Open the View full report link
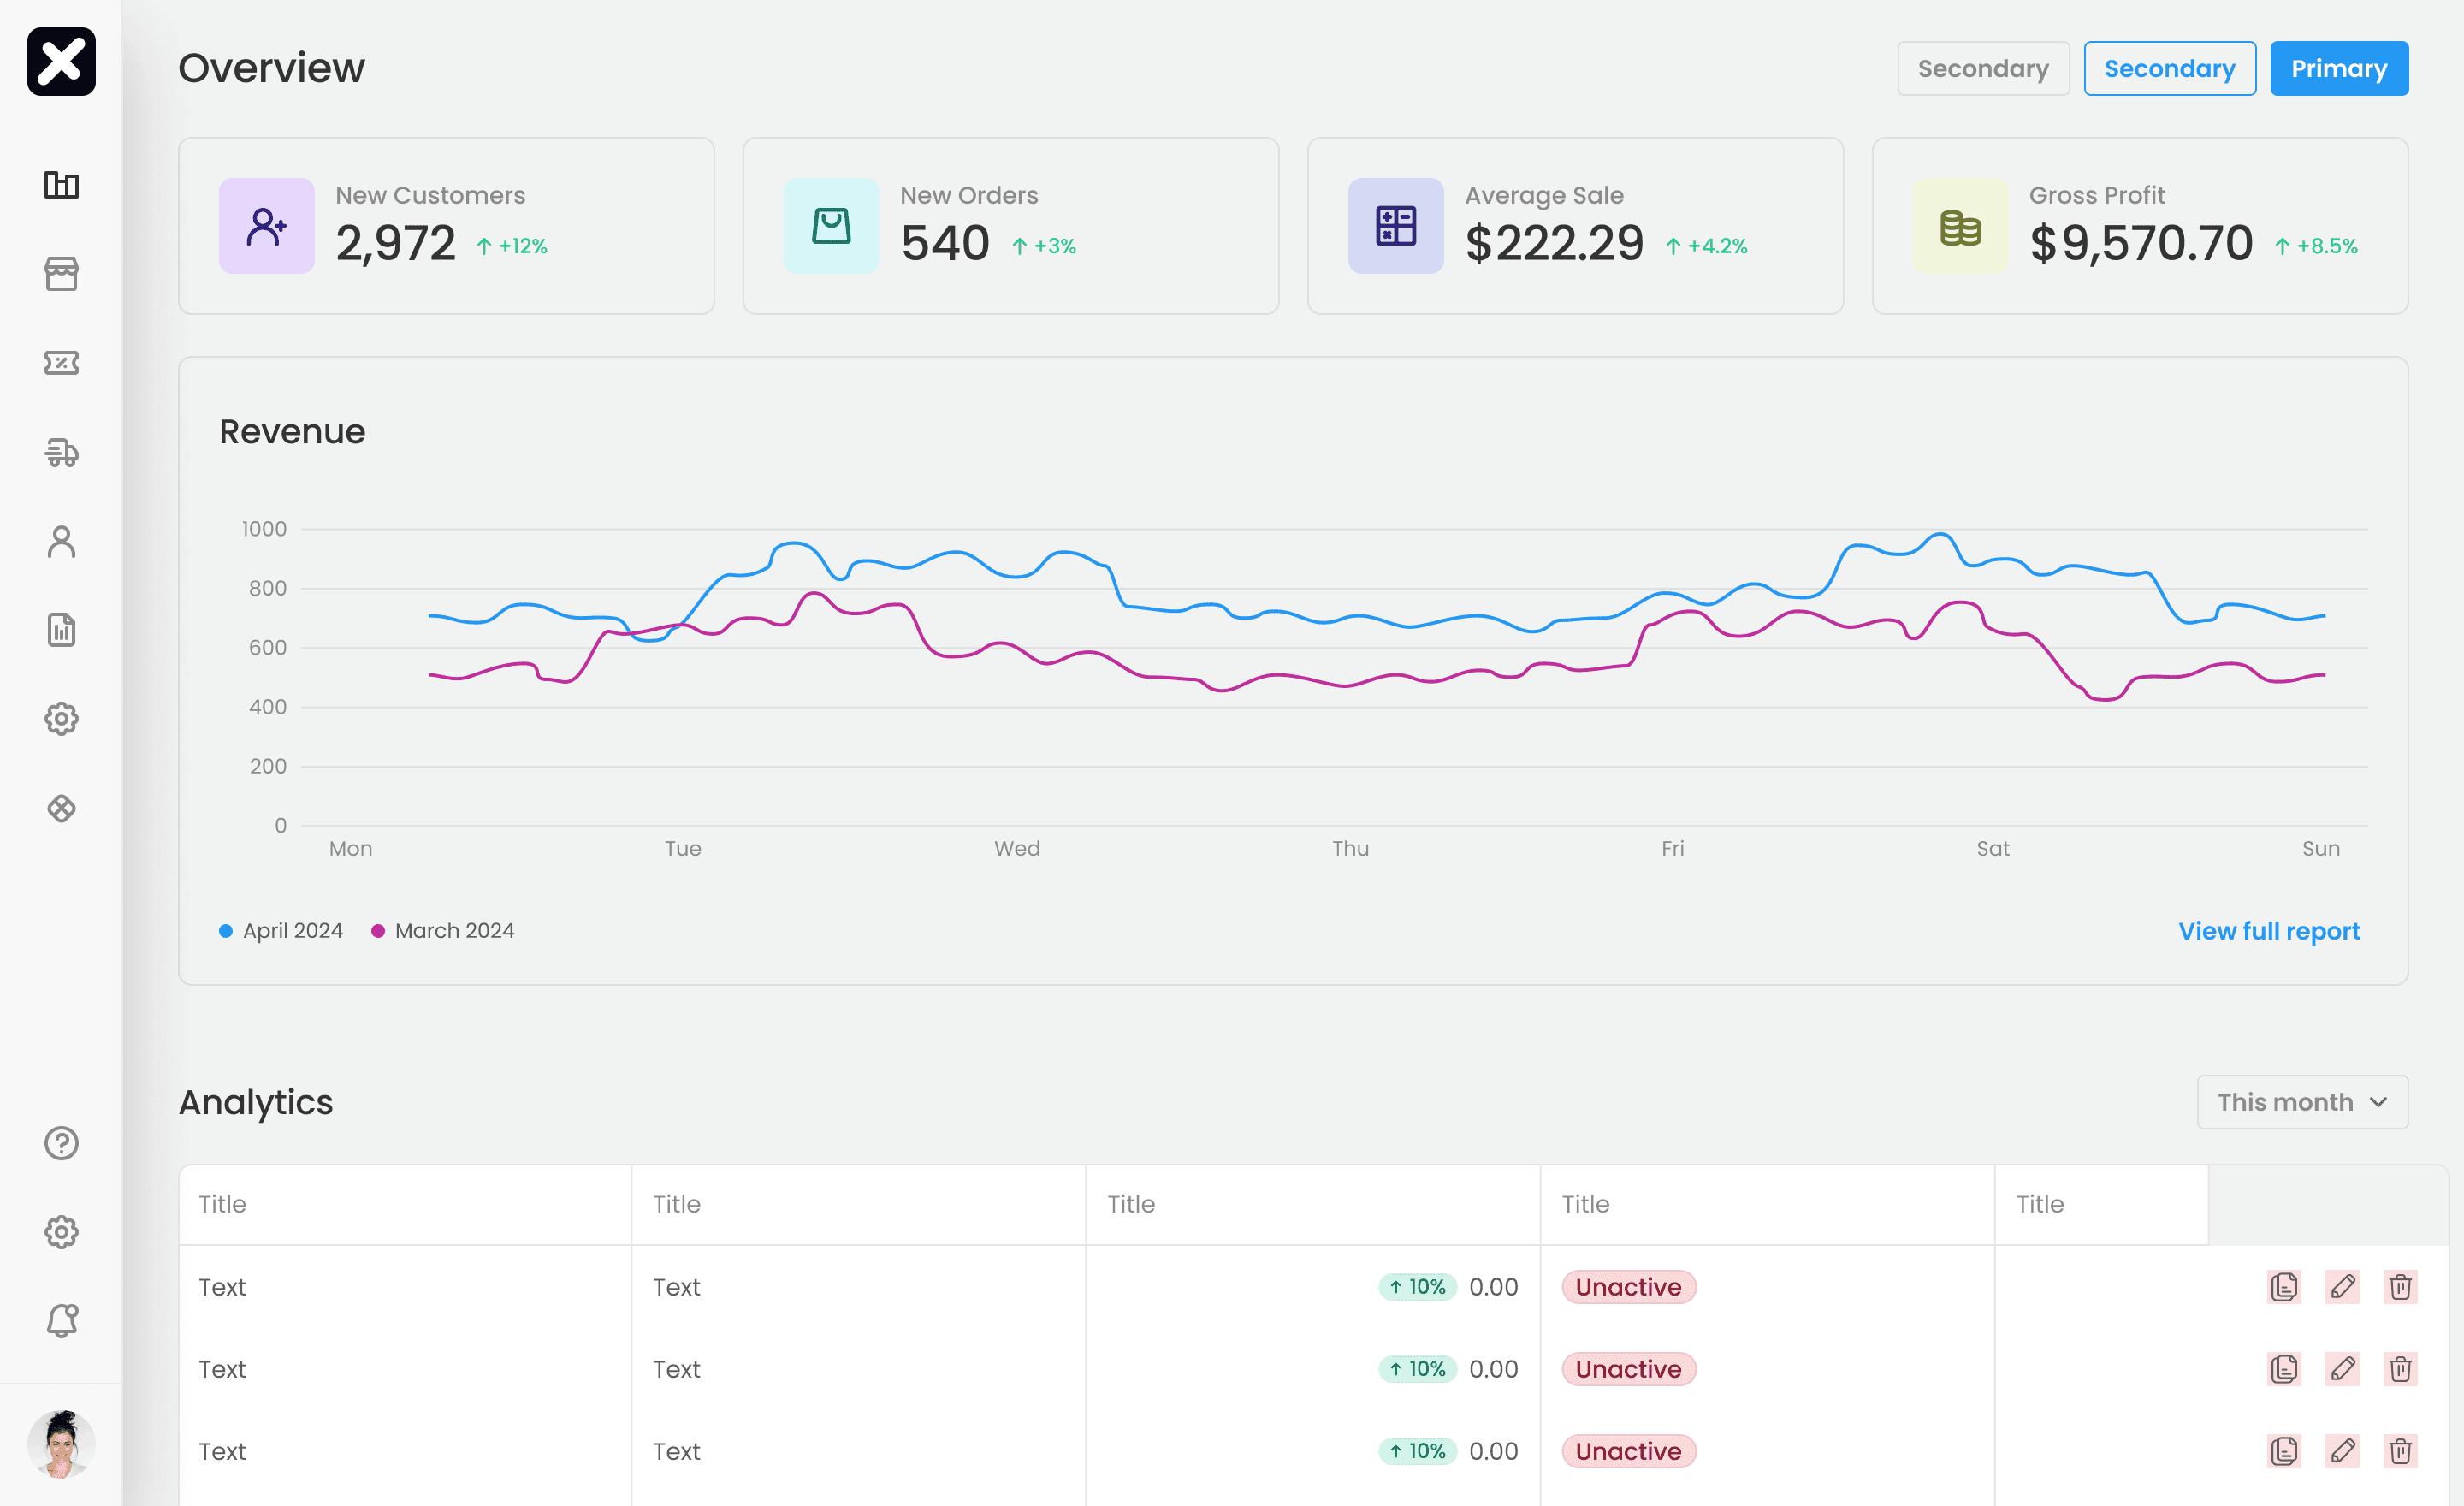The width and height of the screenshot is (2464, 1506). click(2269, 931)
